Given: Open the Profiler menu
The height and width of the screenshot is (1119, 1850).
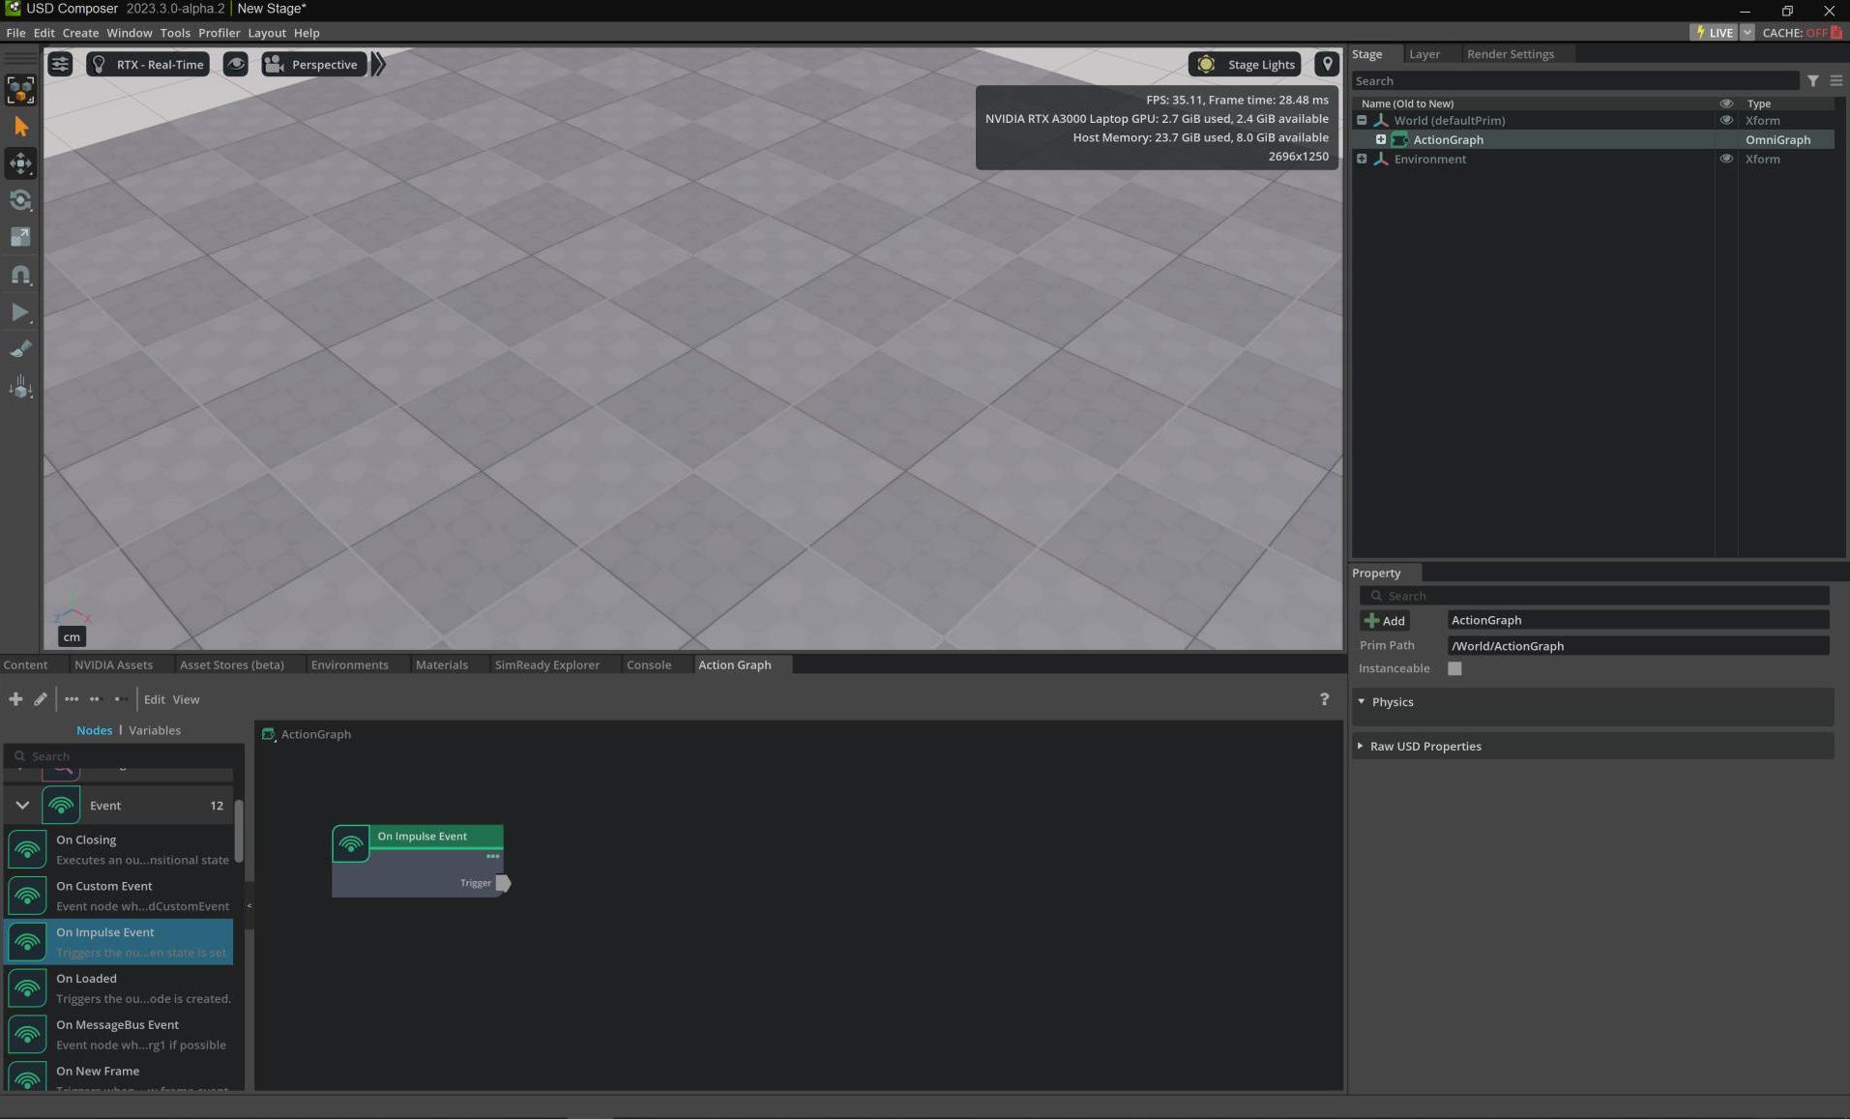Looking at the screenshot, I should click(219, 33).
